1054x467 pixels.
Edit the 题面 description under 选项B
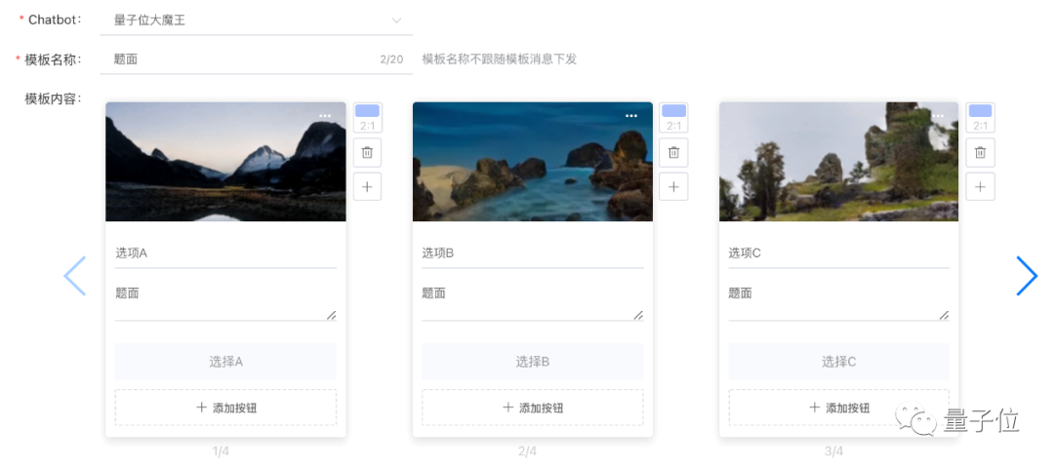point(533,300)
